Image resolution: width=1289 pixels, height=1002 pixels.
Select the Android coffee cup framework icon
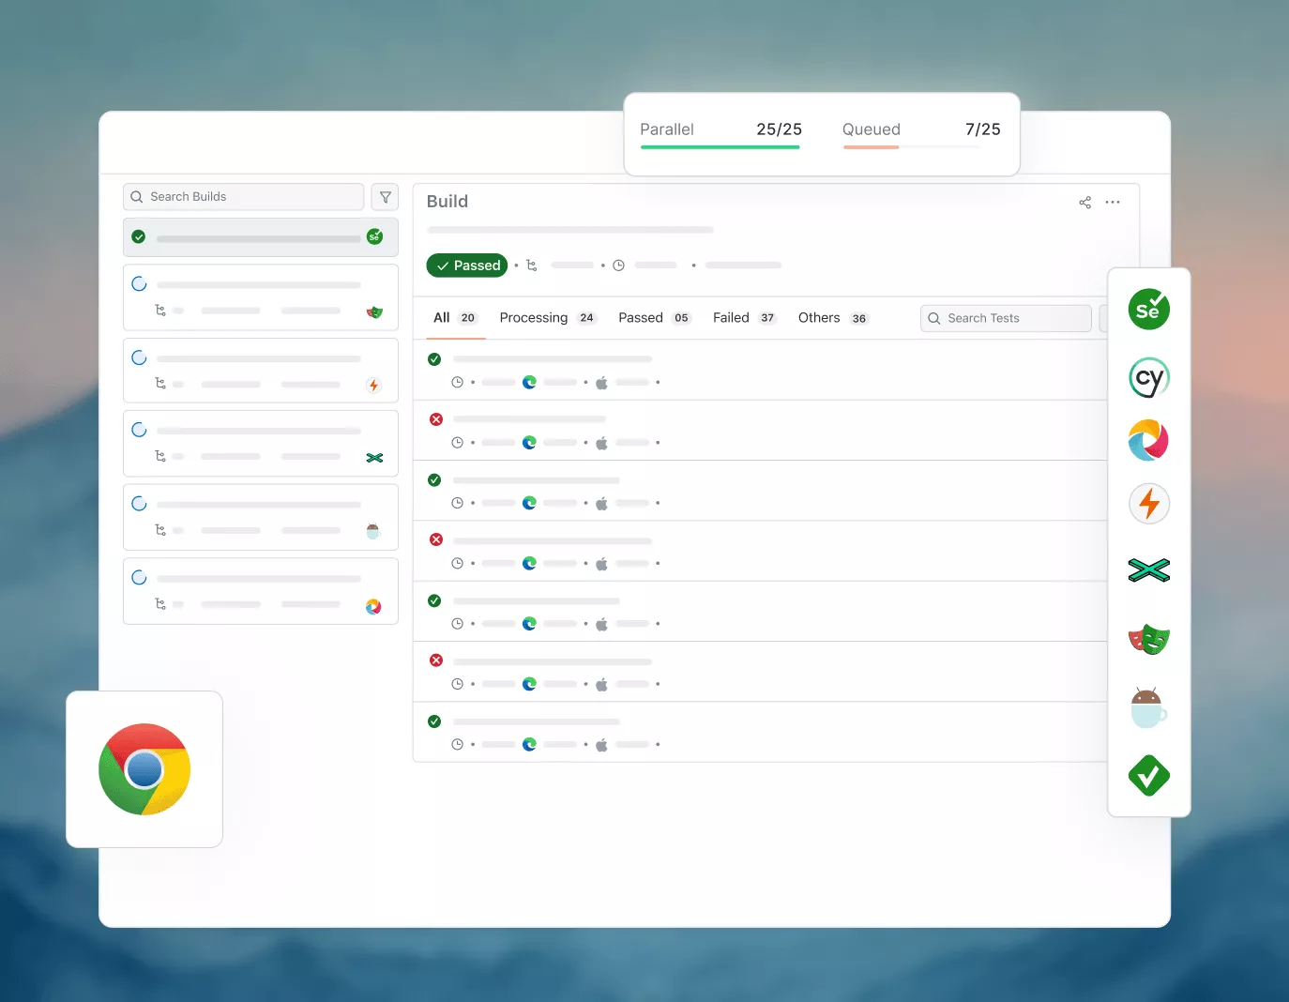pos(1148,708)
